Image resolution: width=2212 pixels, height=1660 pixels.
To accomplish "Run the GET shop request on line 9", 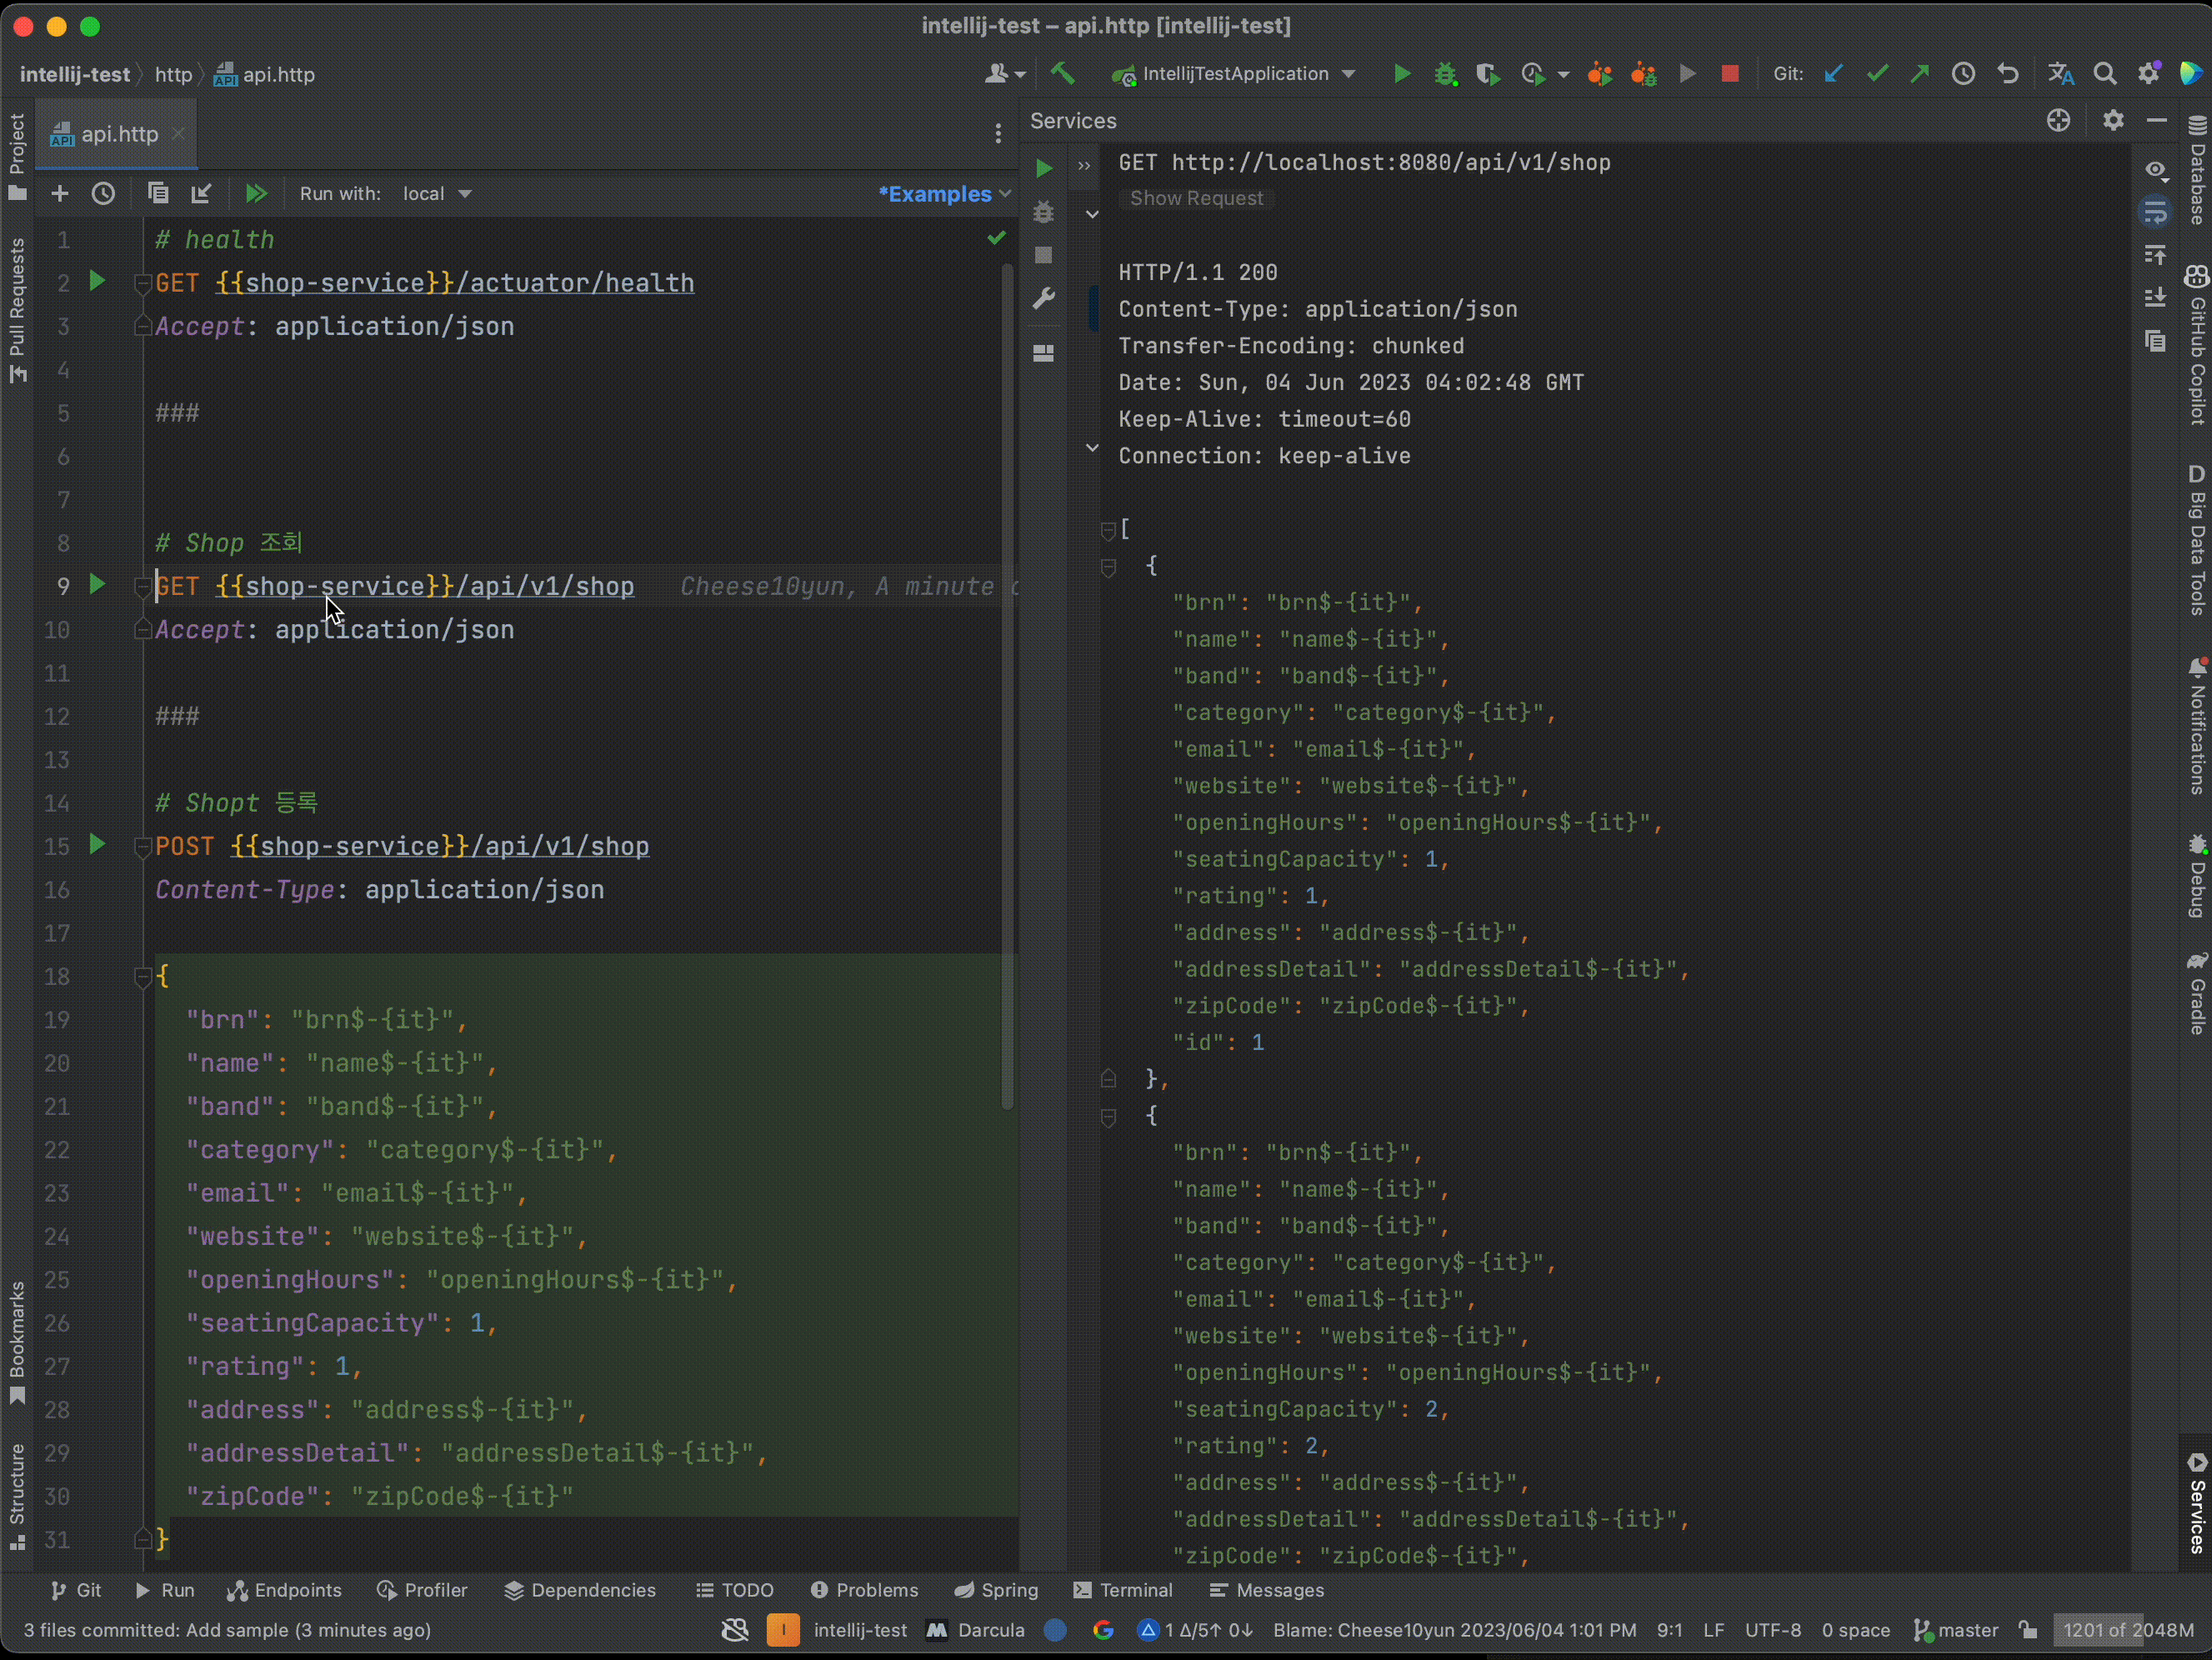I will point(97,585).
